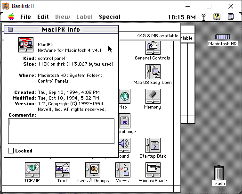The image size is (242, 194).
Task: Click the 'Trash' label on desktop
Action: click(x=219, y=183)
